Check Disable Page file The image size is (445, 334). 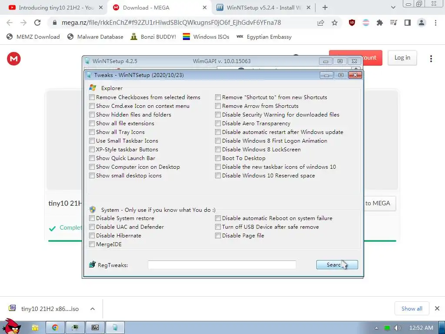218,236
